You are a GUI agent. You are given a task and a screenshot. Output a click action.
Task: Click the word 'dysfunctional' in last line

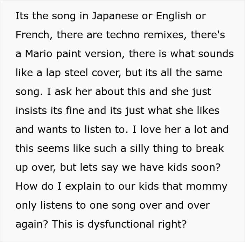pos(121,224)
